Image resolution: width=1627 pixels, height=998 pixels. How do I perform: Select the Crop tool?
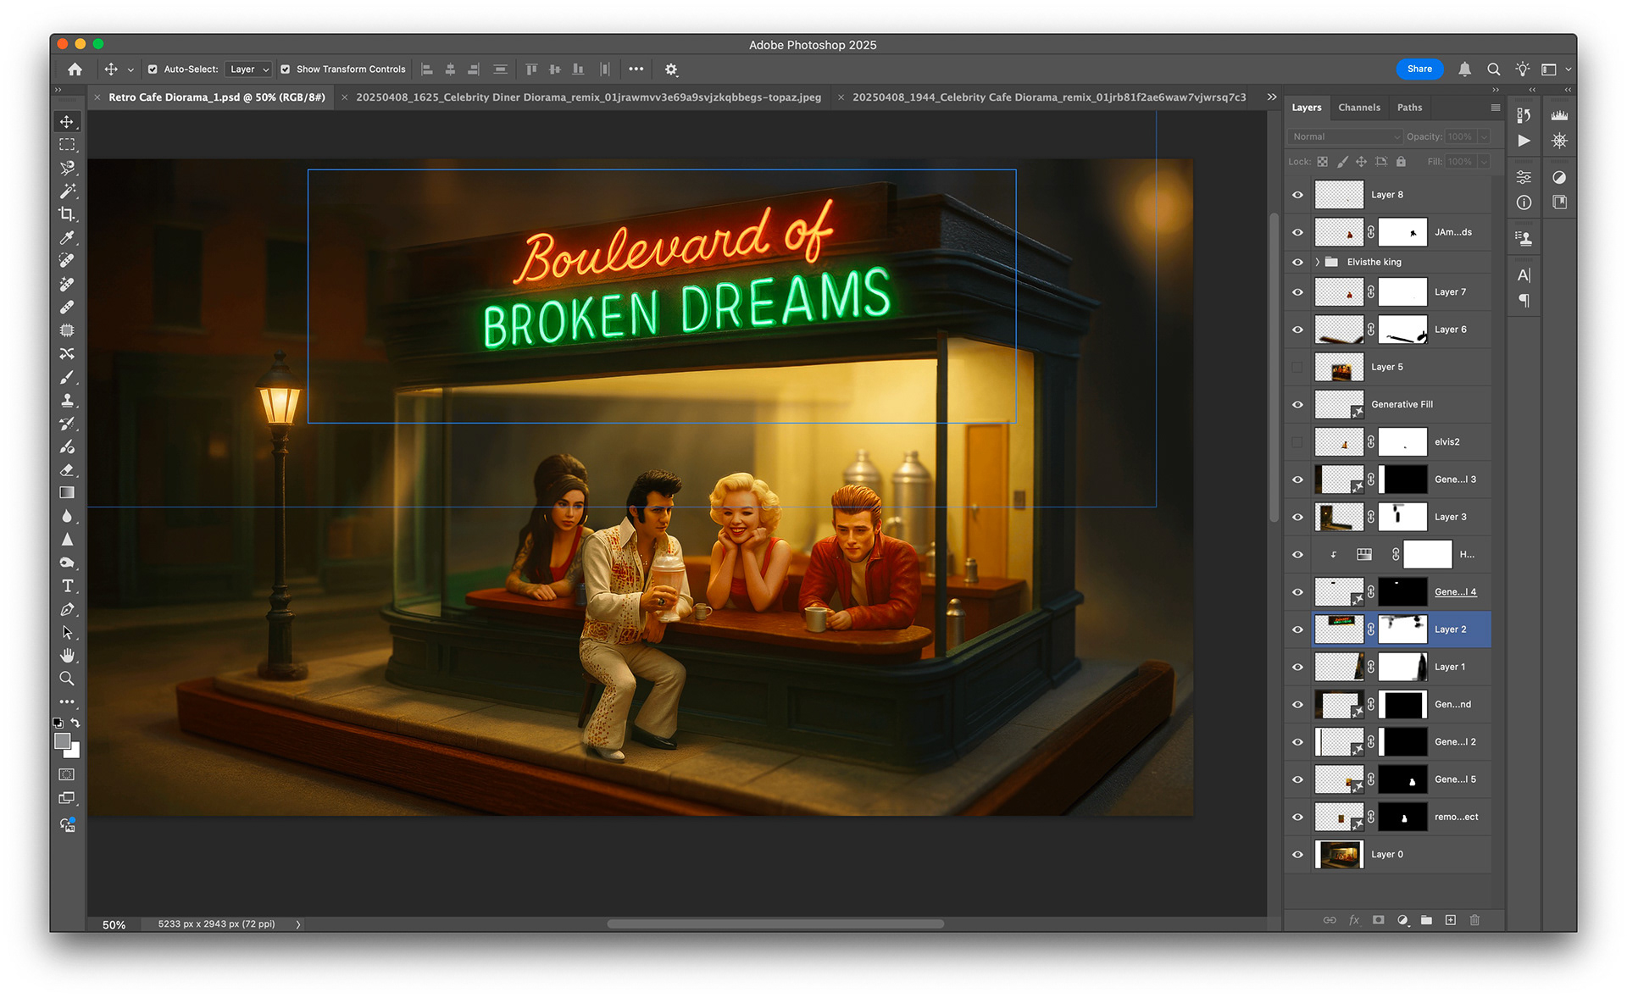point(67,214)
